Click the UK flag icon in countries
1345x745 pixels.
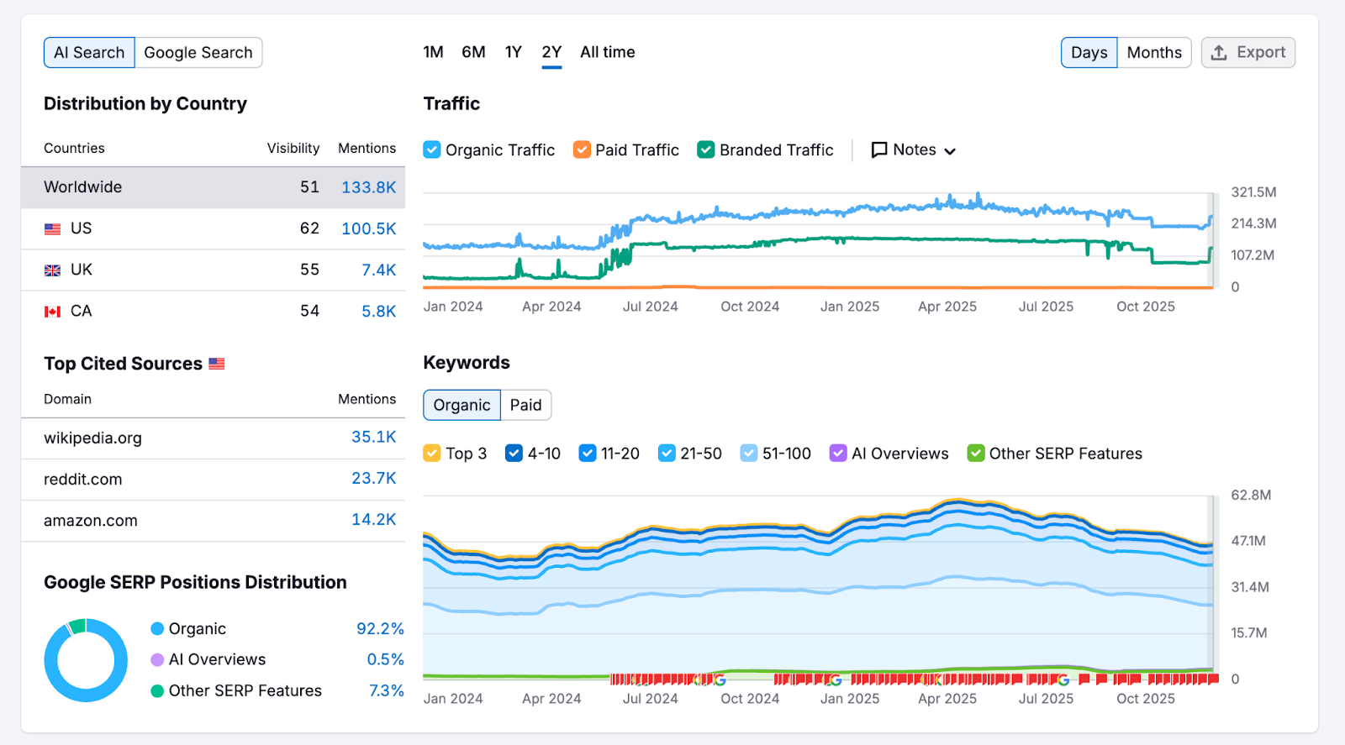point(53,270)
